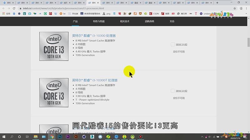Viewport: 250px width, 140px height.
Task: Open the png bookmark
Action: click(107, 14)
